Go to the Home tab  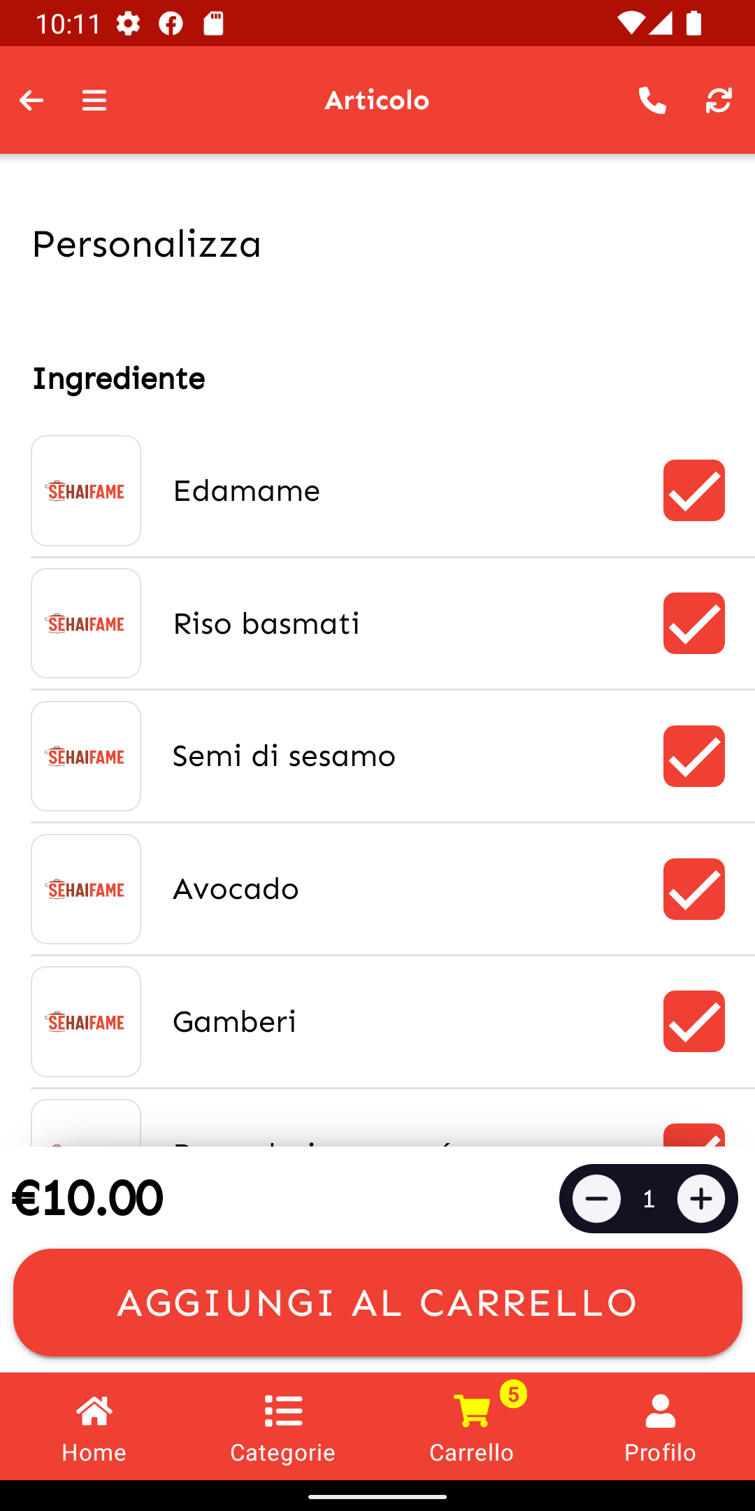[94, 1427]
